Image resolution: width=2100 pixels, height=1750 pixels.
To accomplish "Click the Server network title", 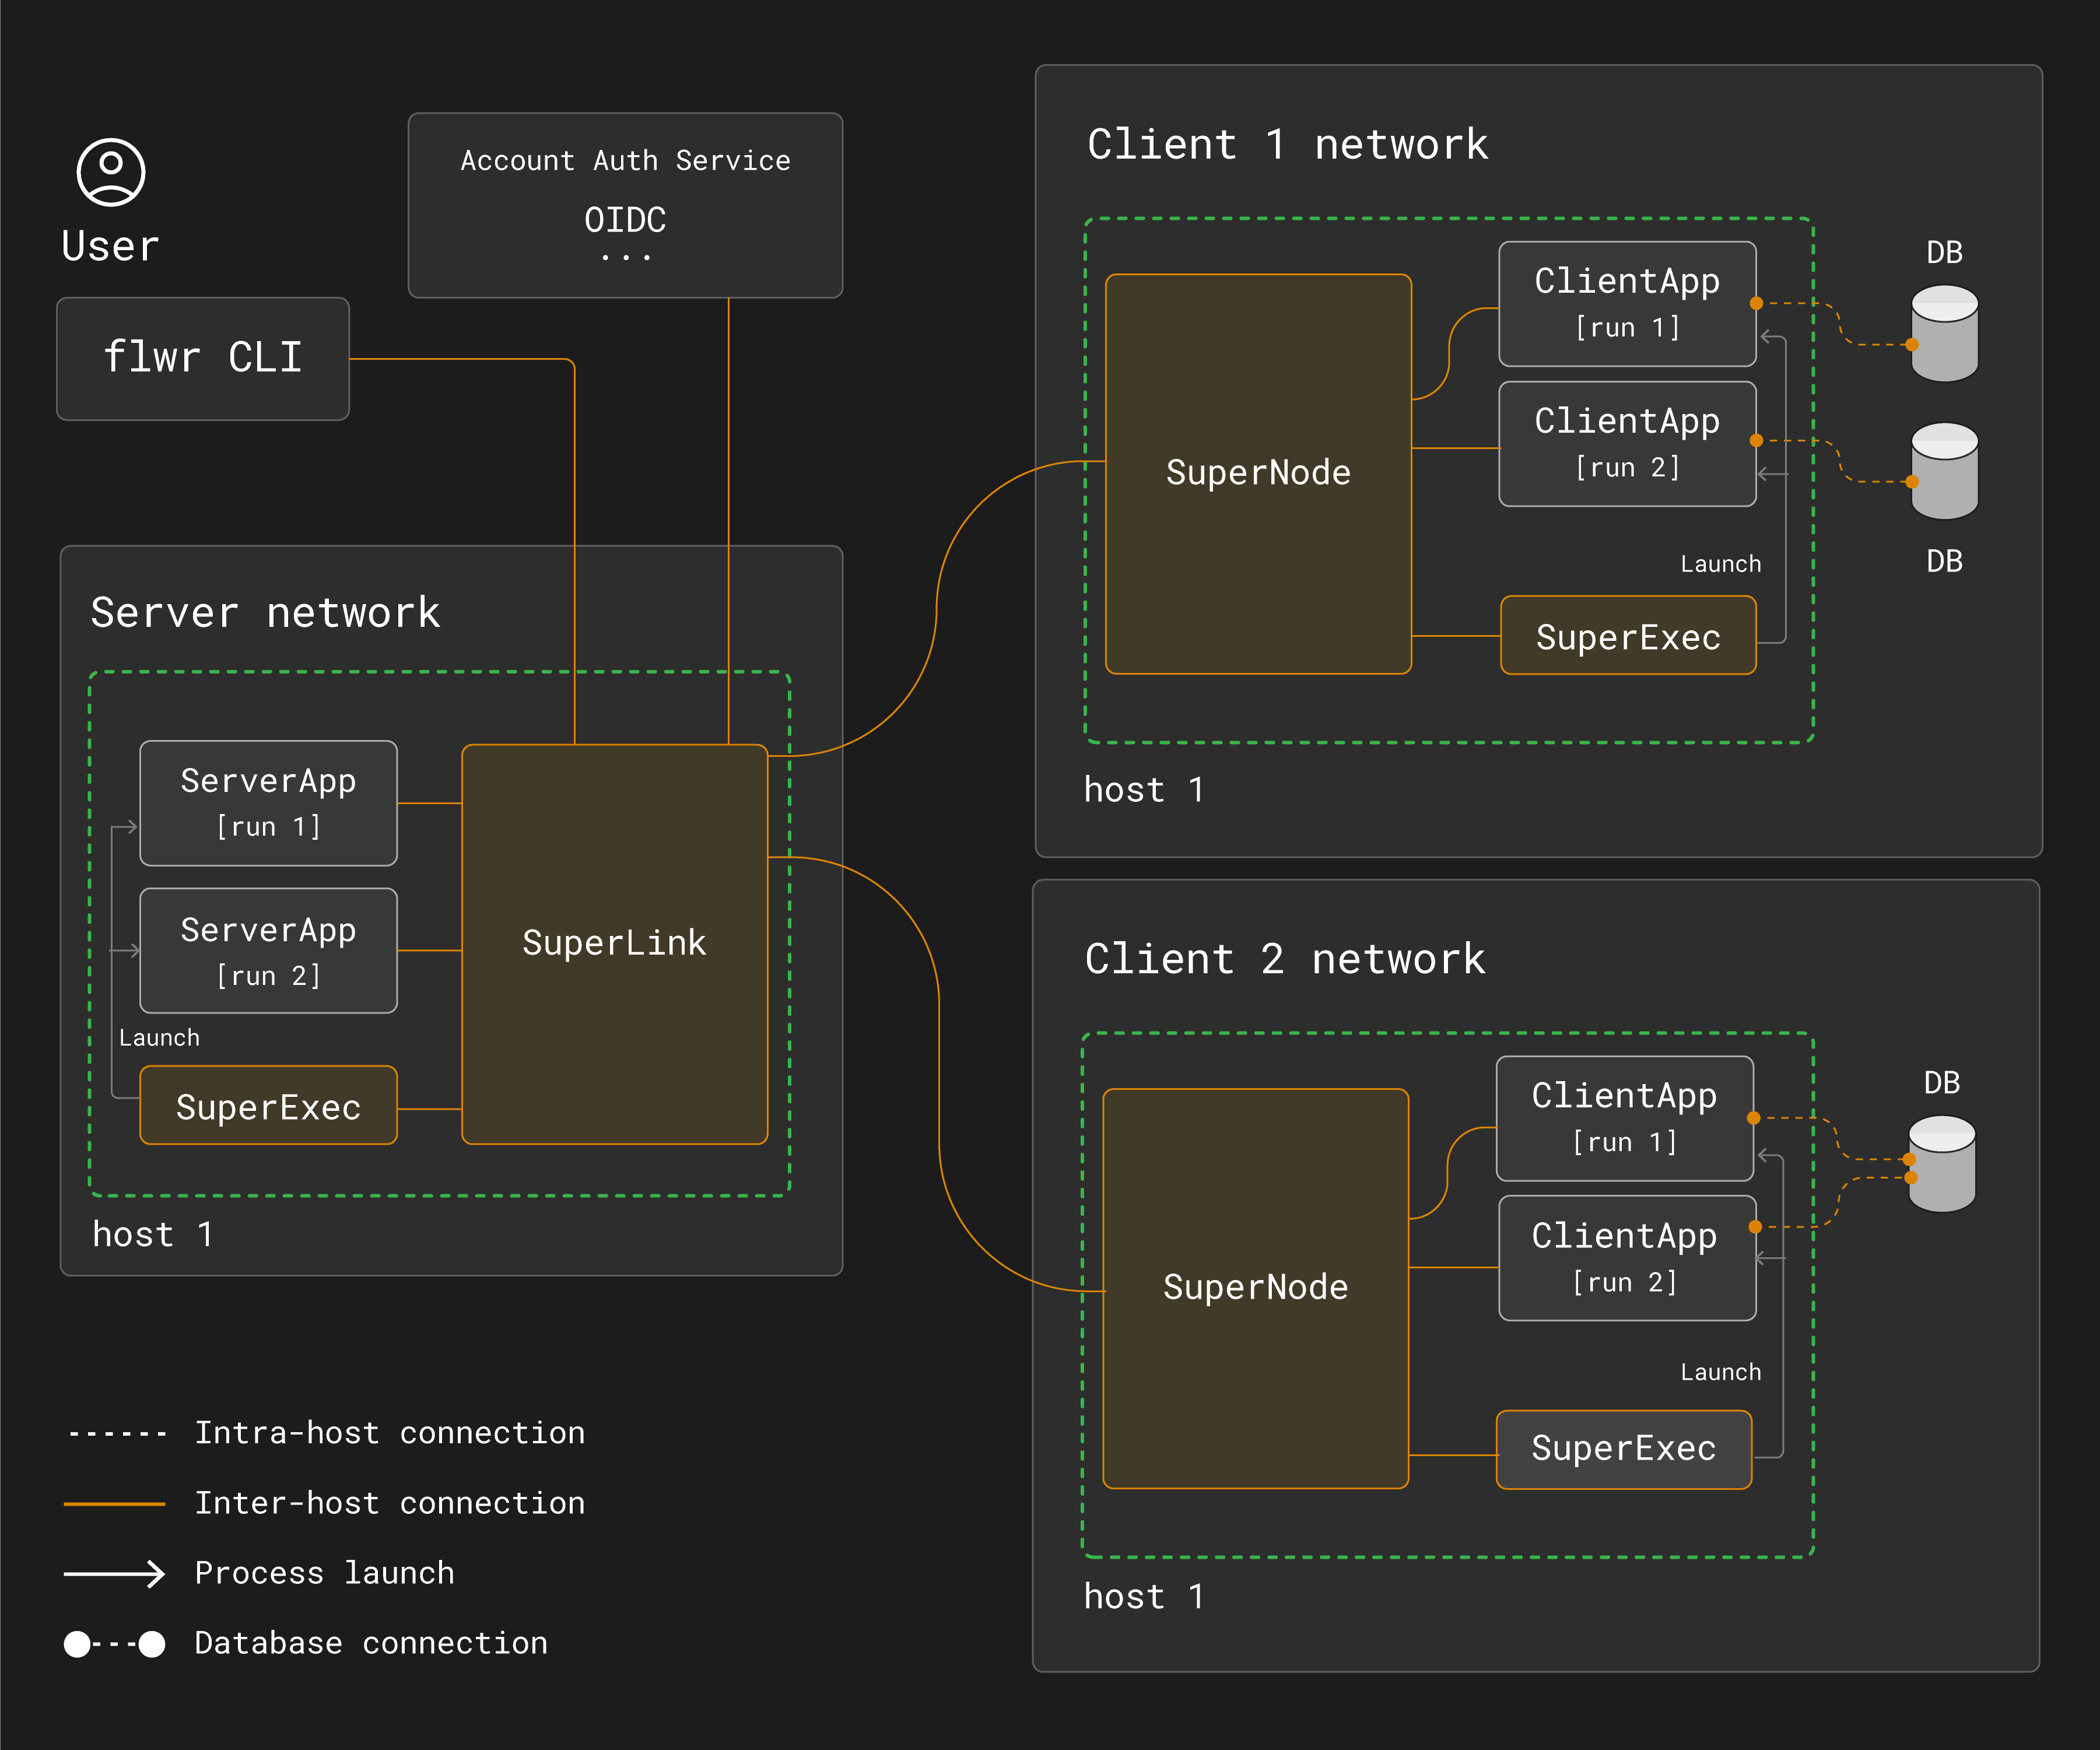I will pos(265,612).
